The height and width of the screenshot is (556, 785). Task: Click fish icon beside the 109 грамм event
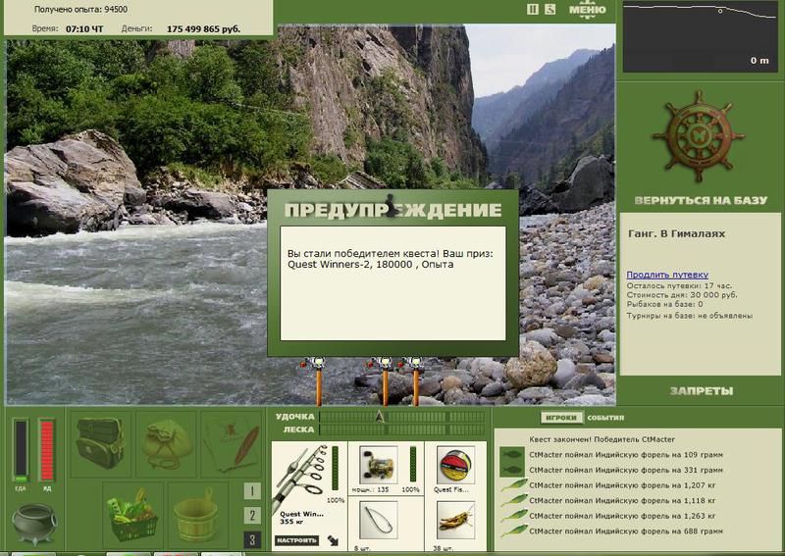point(511,454)
